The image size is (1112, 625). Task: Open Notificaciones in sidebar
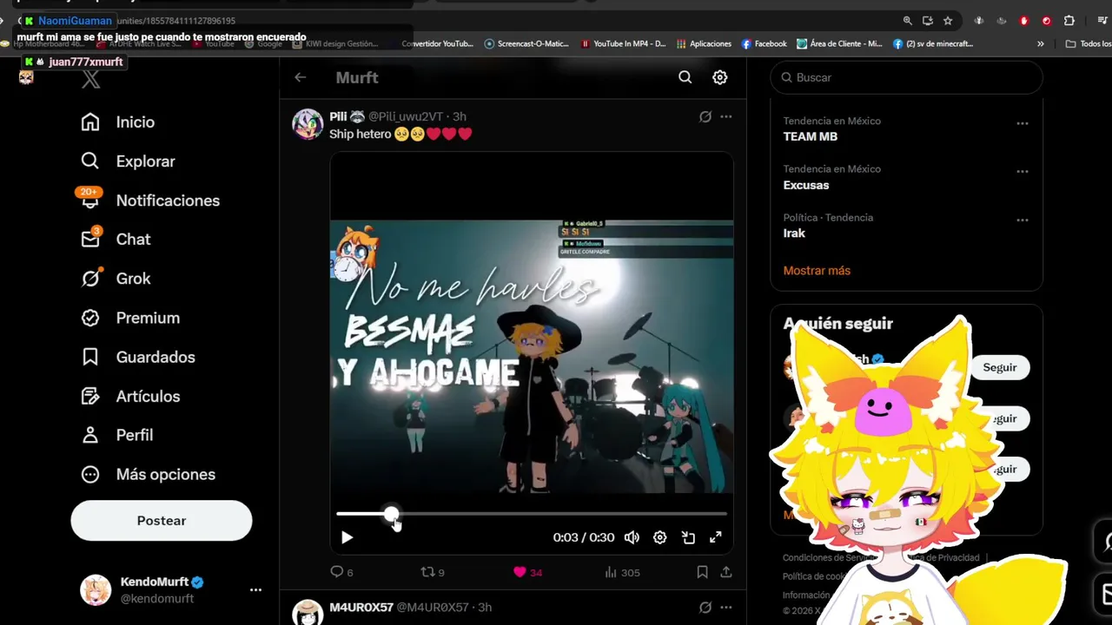[x=149, y=201]
